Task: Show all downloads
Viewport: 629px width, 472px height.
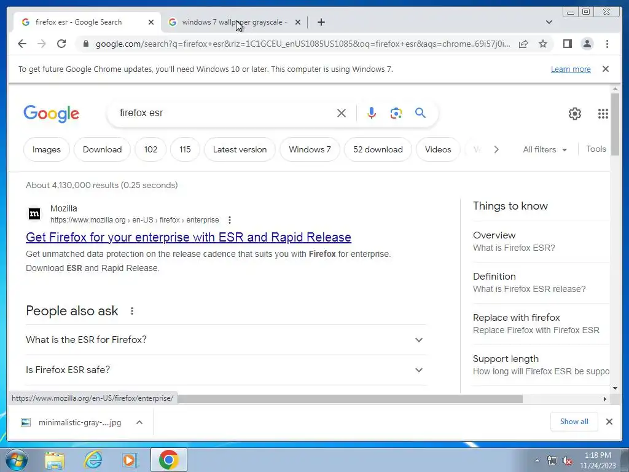Action: tap(574, 422)
